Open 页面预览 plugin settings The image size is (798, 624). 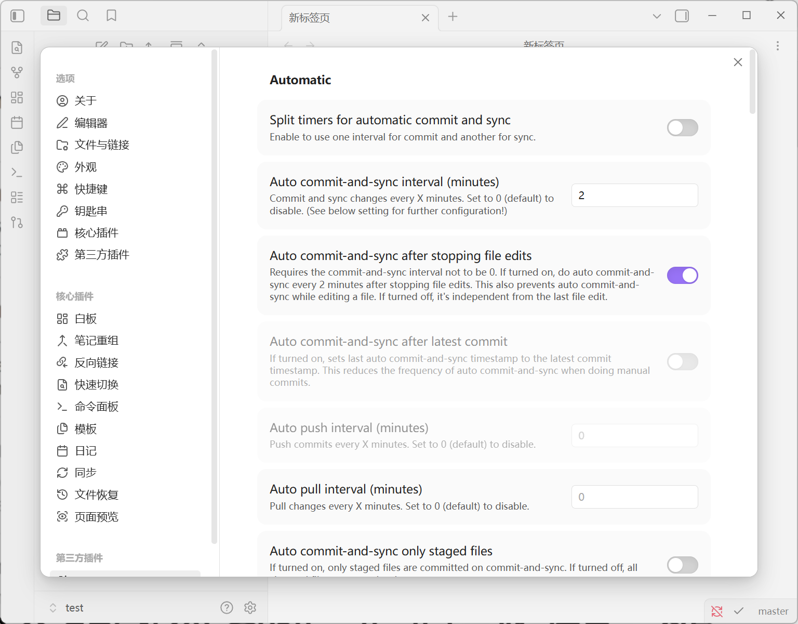coord(125,516)
